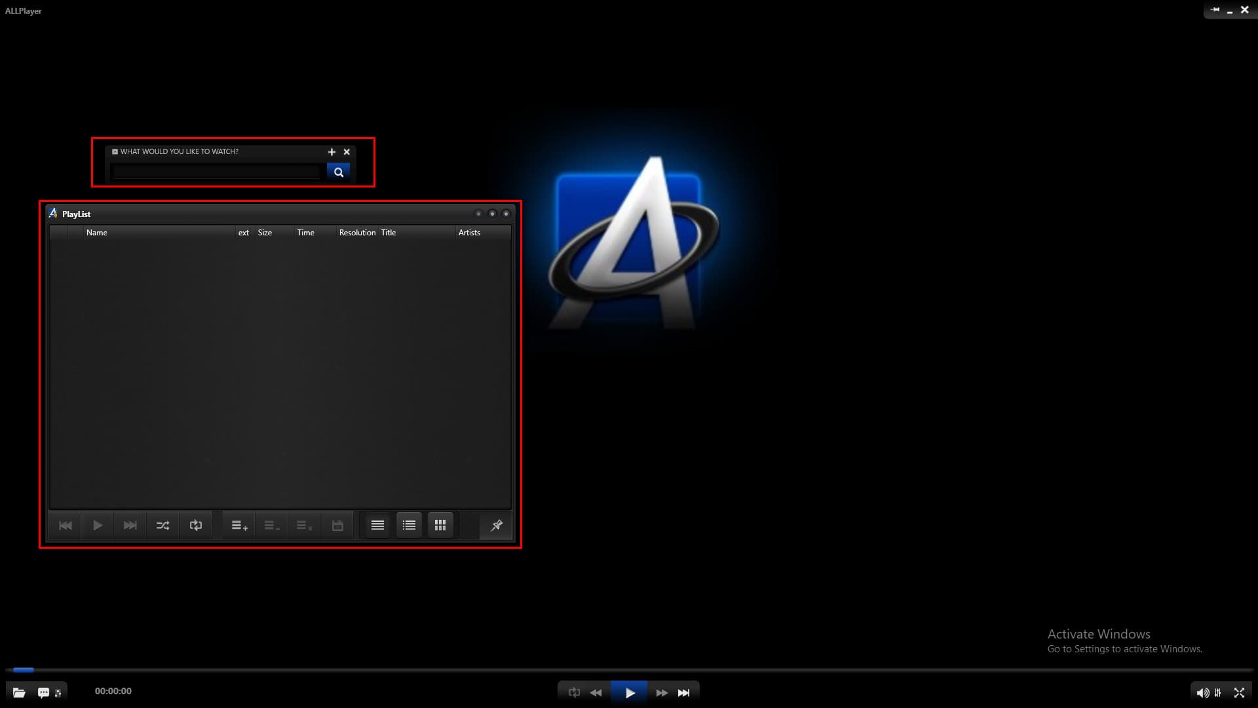Image resolution: width=1258 pixels, height=708 pixels.
Task: Click the search text field under 'What would you like to watch?'
Action: 216,172
